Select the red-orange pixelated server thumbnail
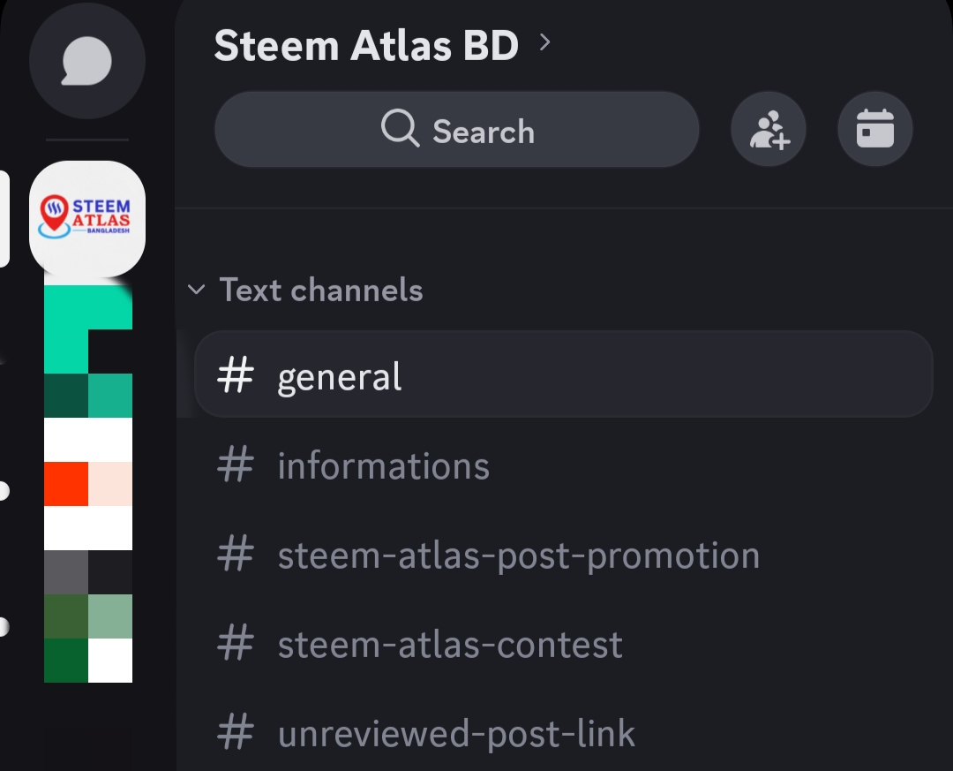This screenshot has width=953, height=771. tap(87, 484)
